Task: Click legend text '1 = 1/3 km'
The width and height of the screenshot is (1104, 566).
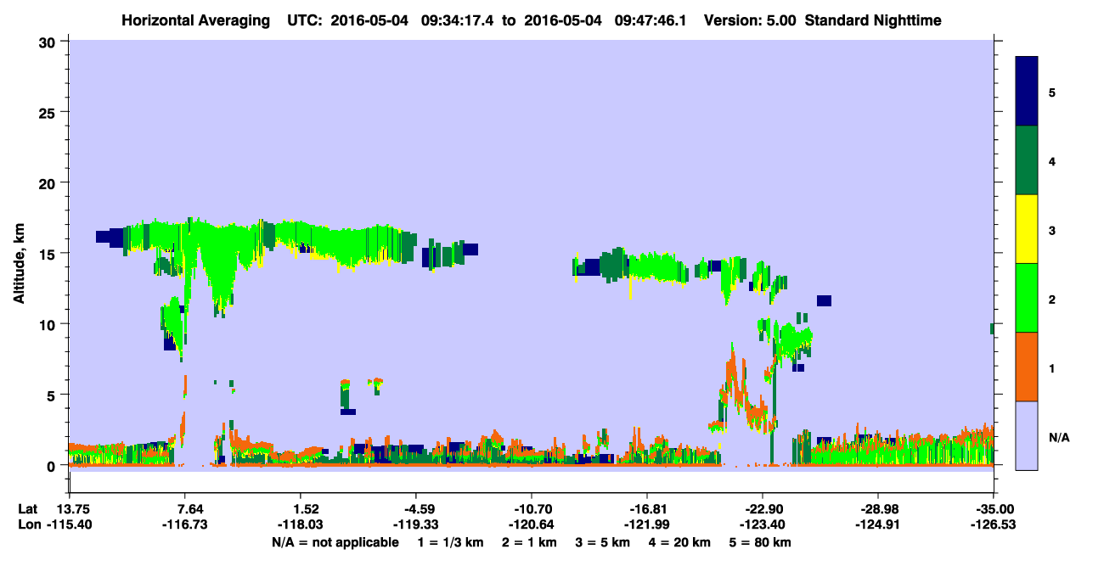Action: [x=452, y=542]
